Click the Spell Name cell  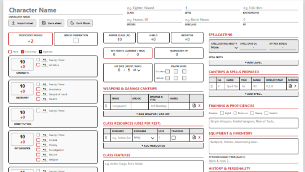[232, 86]
